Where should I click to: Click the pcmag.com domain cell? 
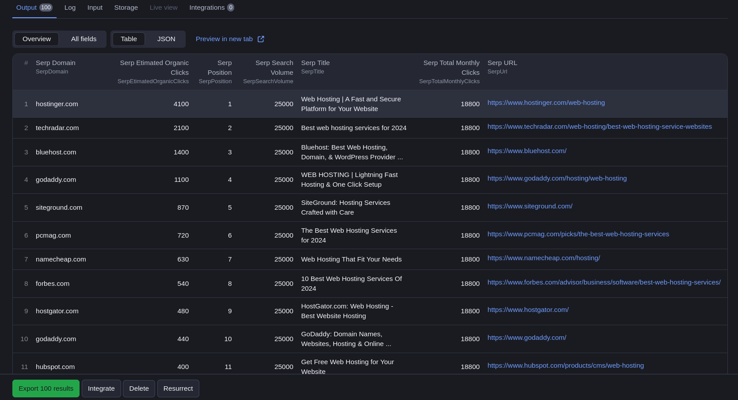click(53, 235)
